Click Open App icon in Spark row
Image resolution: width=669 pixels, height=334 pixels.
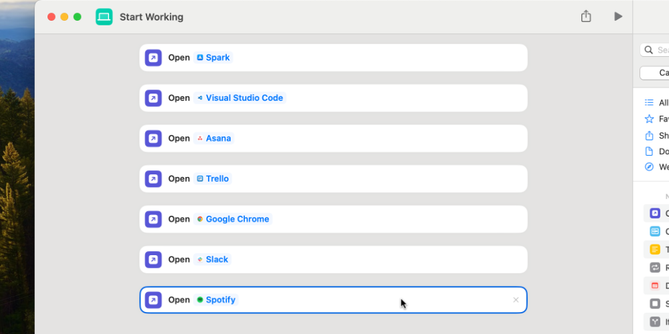pyautogui.click(x=153, y=57)
